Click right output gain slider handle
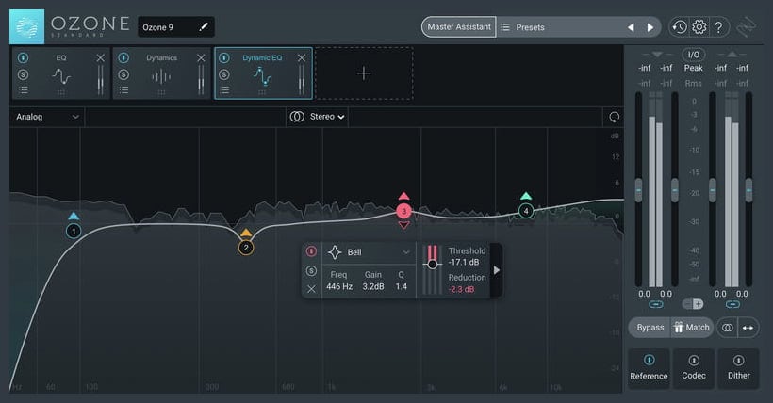 [x=748, y=189]
